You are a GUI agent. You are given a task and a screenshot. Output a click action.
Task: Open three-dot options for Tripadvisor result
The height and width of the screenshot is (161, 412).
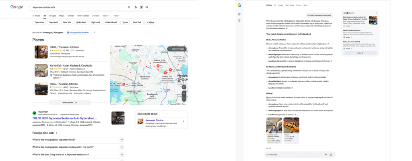tap(81, 115)
